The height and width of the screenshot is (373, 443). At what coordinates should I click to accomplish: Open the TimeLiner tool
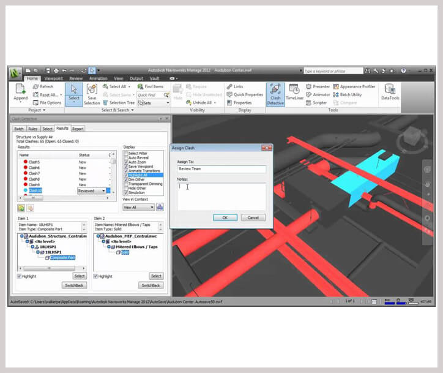pos(294,92)
